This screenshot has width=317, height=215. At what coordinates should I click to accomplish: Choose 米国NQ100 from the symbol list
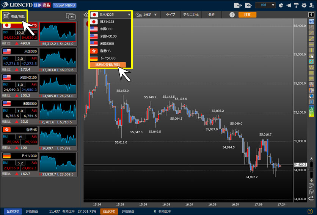point(108,36)
